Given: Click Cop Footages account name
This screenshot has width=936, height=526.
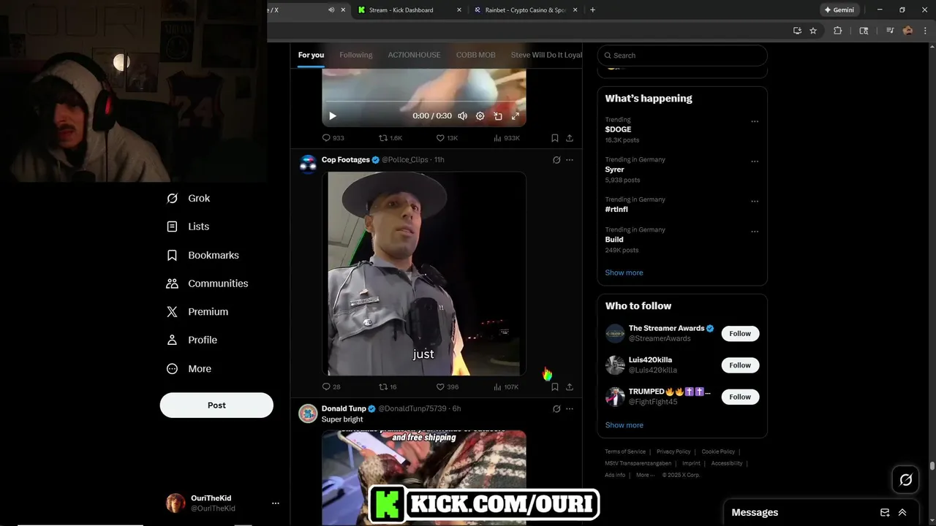Looking at the screenshot, I should pyautogui.click(x=346, y=160).
